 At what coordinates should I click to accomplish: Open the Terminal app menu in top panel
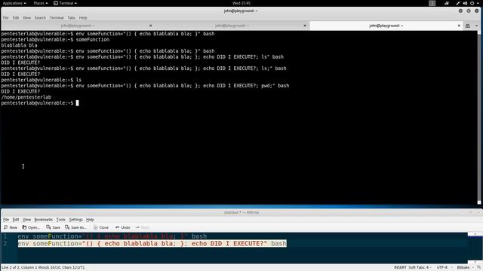[65, 3]
